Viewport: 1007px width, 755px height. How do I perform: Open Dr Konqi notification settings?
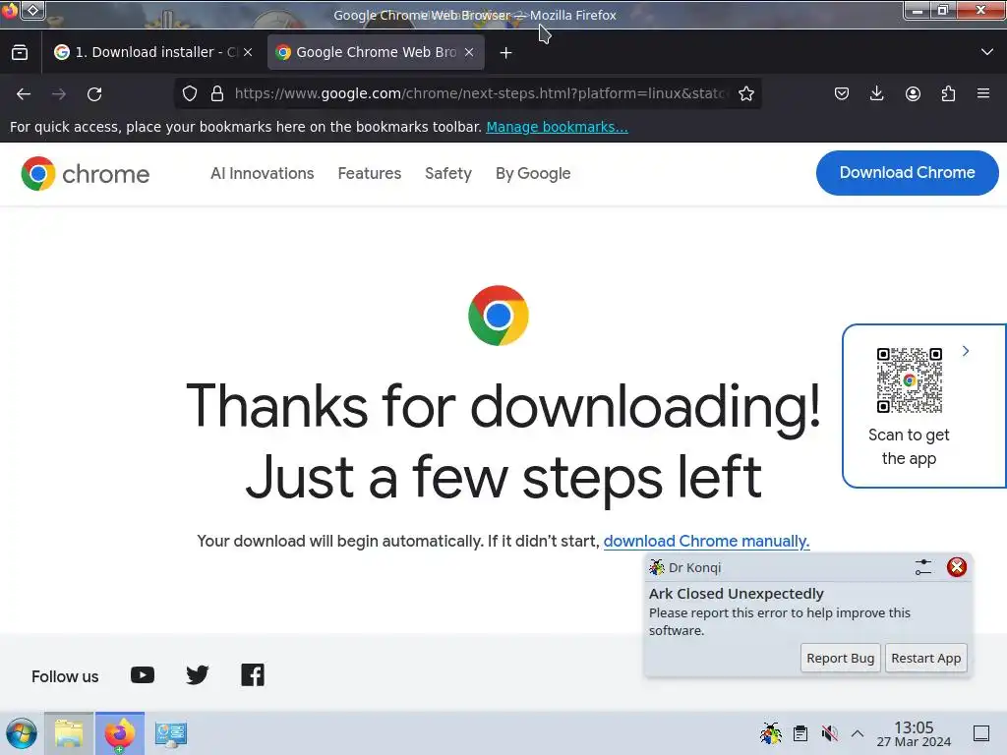(923, 567)
